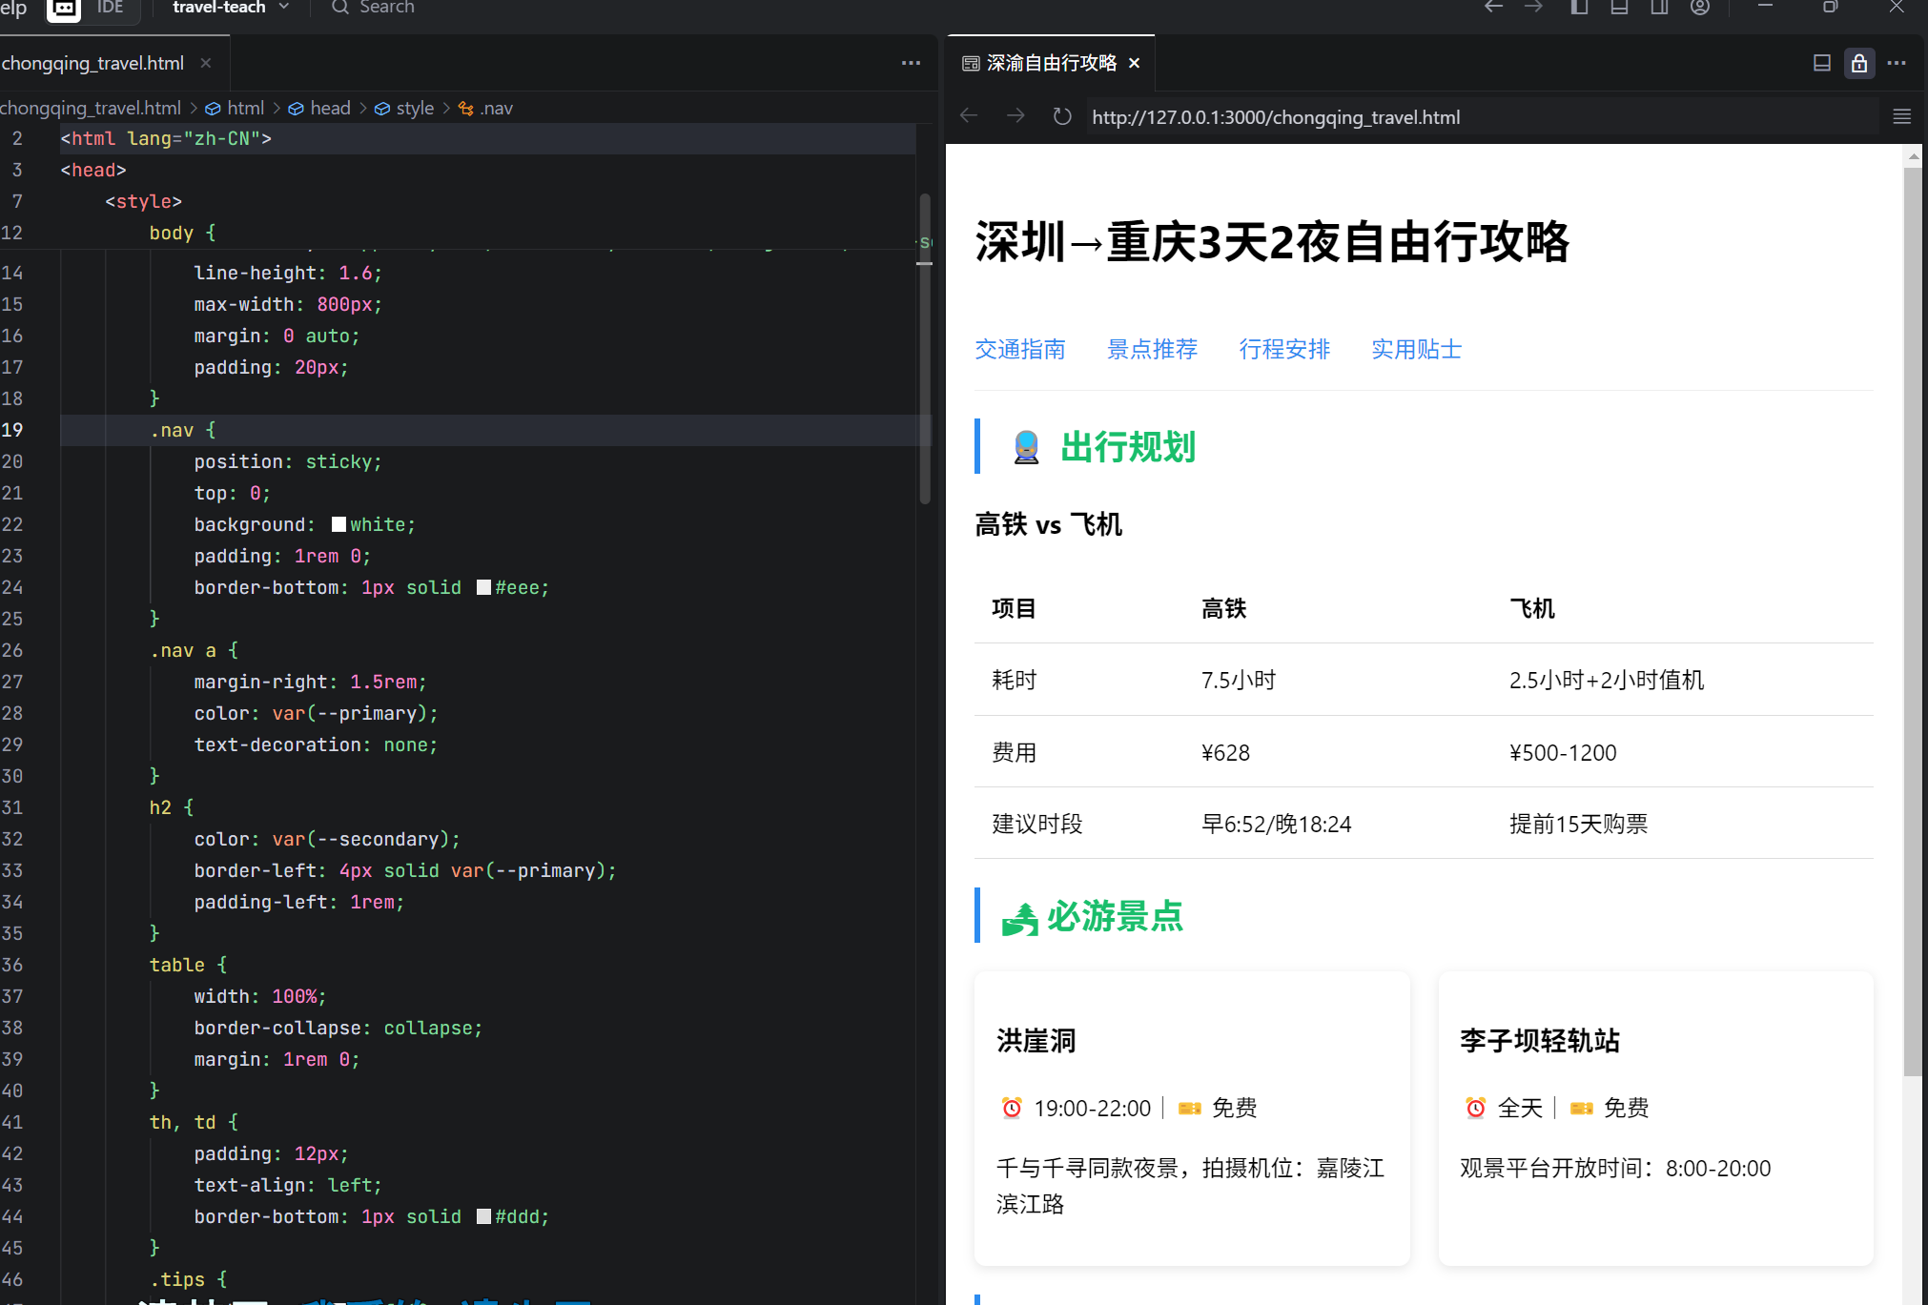
Task: Click page title 深圳→重庆3天2夜自由行攻略
Action: 1272,241
